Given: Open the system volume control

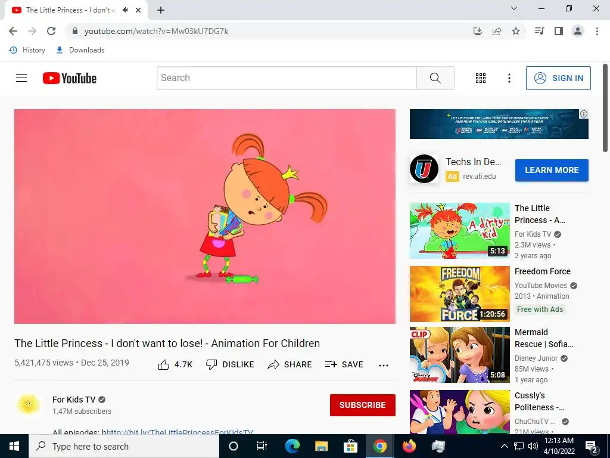Looking at the screenshot, I should (533, 446).
